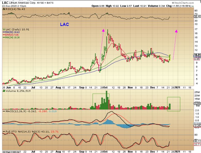Click the 22-Dec-2020 2:13pm timestamp
This screenshot has width=201, height=153.
[x=14, y=6]
